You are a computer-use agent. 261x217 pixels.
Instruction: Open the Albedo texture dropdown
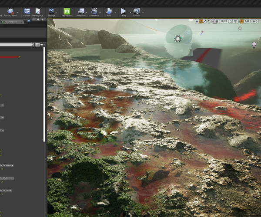tap(7, 165)
